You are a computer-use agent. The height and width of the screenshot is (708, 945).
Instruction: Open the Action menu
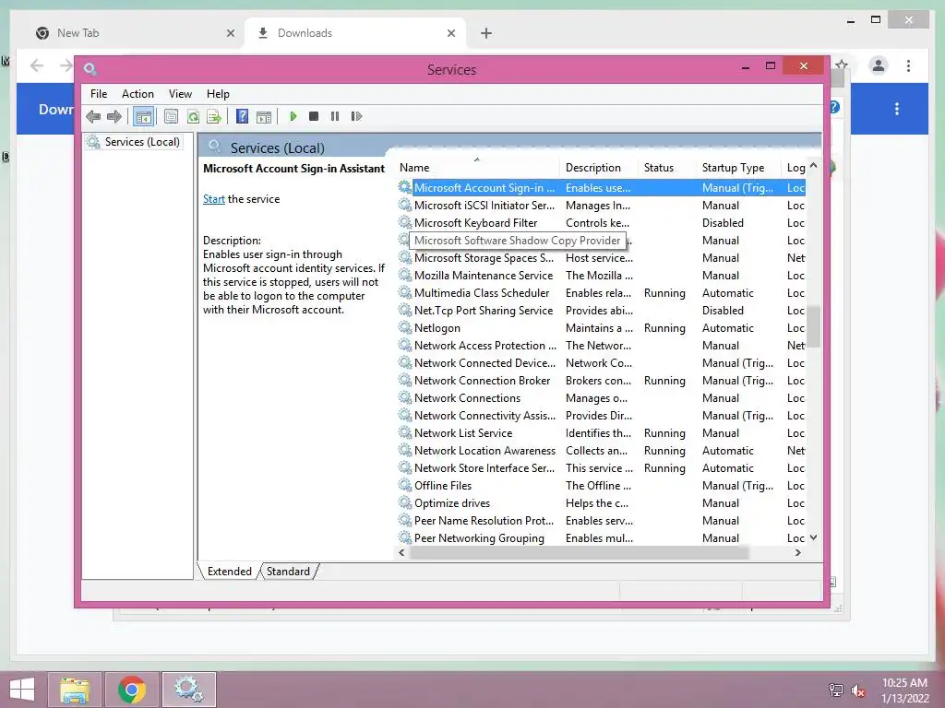tap(138, 94)
